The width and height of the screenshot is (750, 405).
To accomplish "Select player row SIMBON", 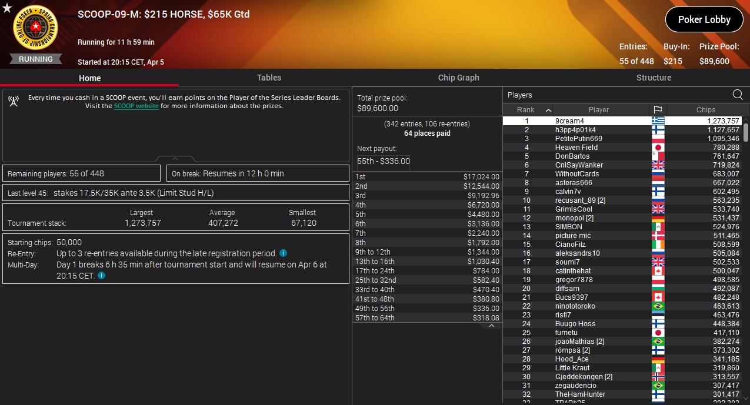I will (x=622, y=227).
